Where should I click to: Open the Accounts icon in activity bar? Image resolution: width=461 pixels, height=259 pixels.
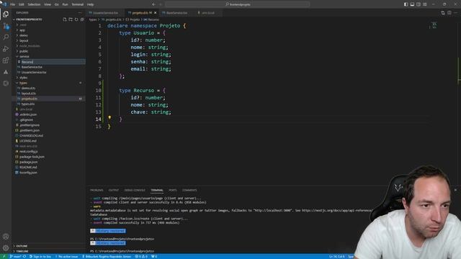coord(6,237)
